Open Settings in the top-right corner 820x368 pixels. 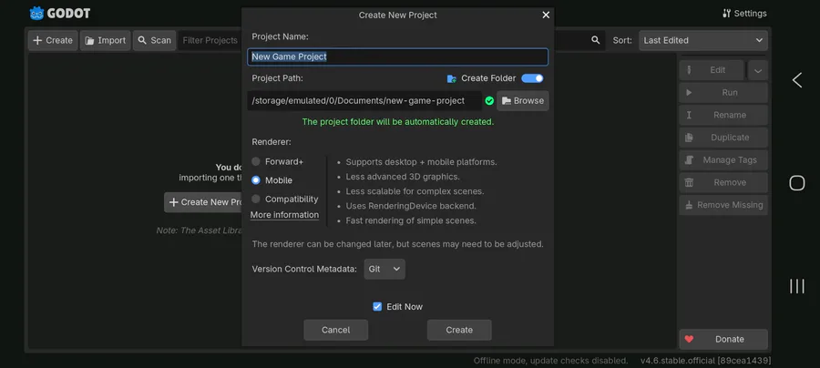point(744,14)
